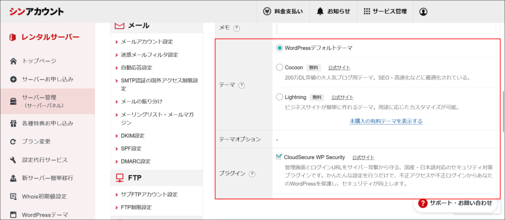This screenshot has height=220, width=505.
Task: Open the user account profile icon
Action: (423, 12)
